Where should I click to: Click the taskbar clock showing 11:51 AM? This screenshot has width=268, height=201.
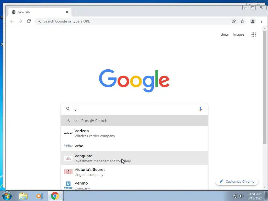(255, 196)
